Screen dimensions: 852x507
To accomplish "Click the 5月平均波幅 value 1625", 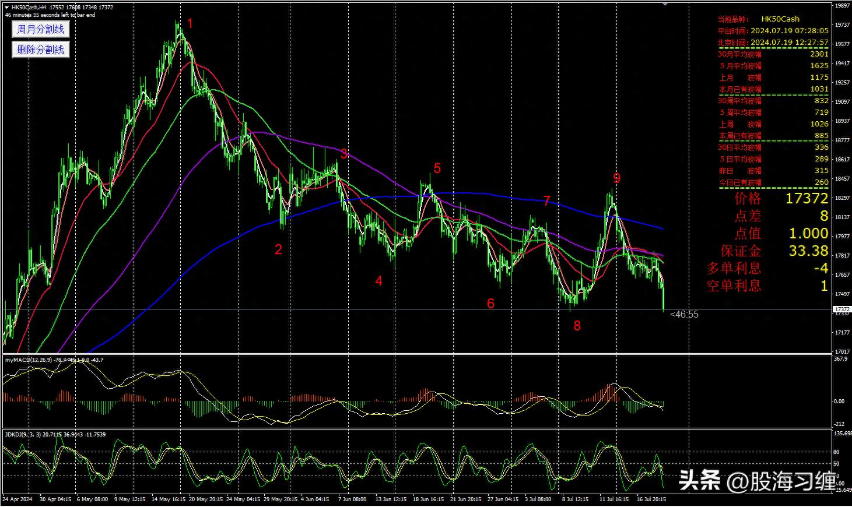I will point(819,66).
